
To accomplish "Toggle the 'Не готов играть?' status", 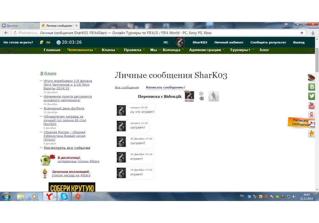I will pyautogui.click(x=18, y=42).
